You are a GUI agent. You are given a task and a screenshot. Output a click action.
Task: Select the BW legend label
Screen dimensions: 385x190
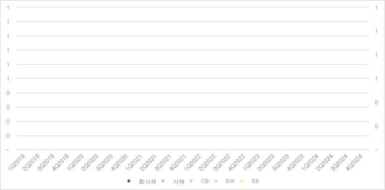click(x=230, y=181)
